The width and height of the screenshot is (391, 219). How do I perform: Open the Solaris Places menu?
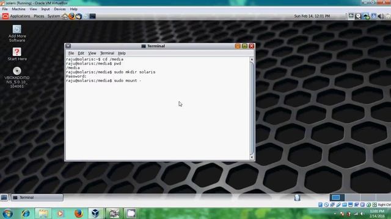[x=39, y=16]
